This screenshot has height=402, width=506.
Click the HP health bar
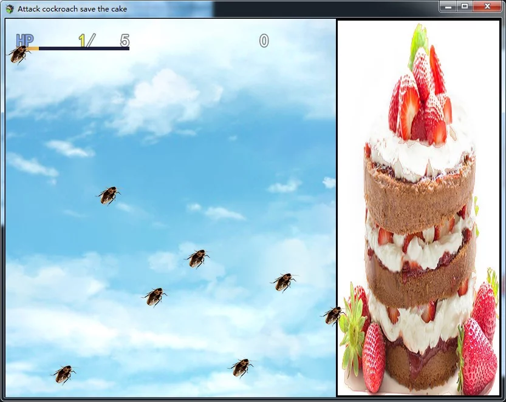(78, 49)
